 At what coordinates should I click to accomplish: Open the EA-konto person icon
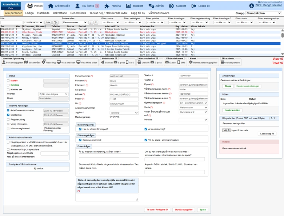(x=77, y=6)
